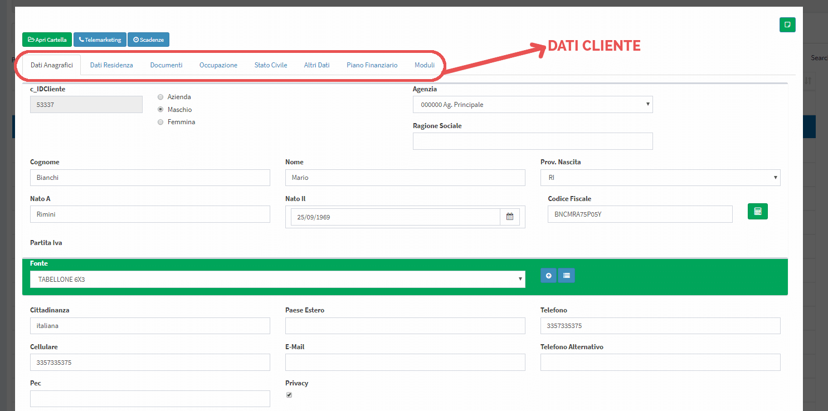Expand the Fonte dropdown showing TABELLONE 6X3
828x411 pixels.
[x=277, y=280]
